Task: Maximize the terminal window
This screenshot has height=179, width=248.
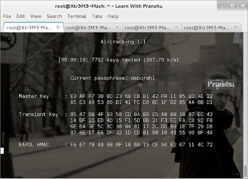Action: point(232,5)
